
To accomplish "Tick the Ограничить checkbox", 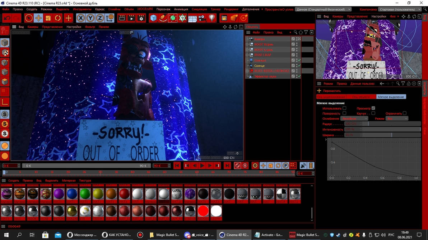I will tap(405, 113).
